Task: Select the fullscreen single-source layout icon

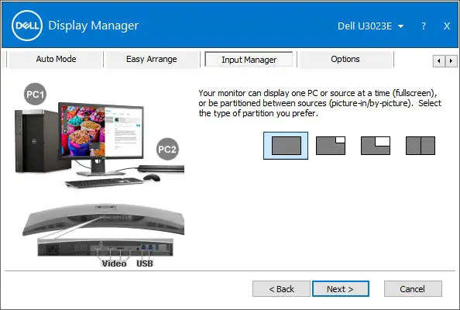Action: pos(286,146)
